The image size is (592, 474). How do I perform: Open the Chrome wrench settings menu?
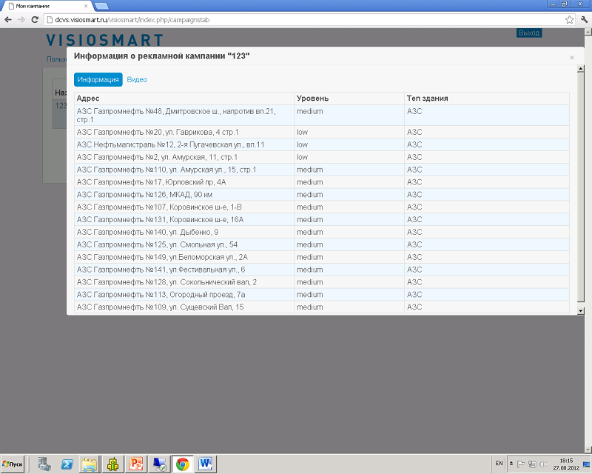pos(584,20)
